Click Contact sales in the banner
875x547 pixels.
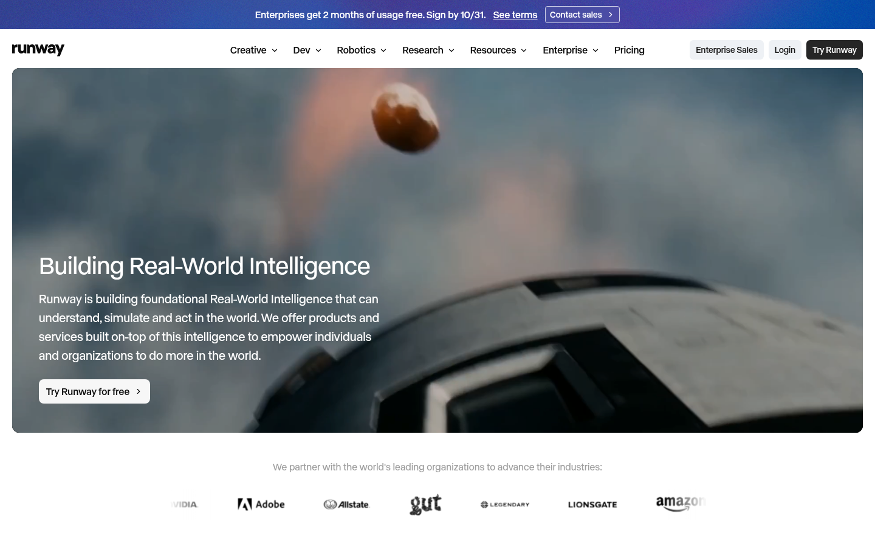582,15
